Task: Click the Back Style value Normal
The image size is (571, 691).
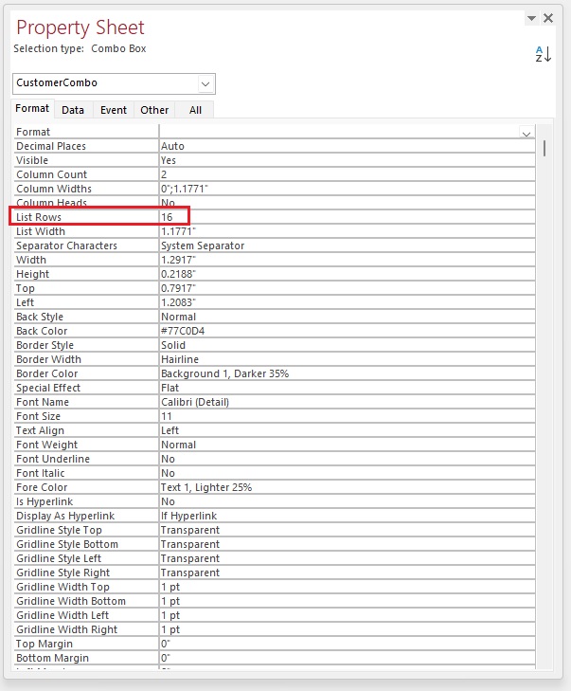Action: click(x=347, y=317)
